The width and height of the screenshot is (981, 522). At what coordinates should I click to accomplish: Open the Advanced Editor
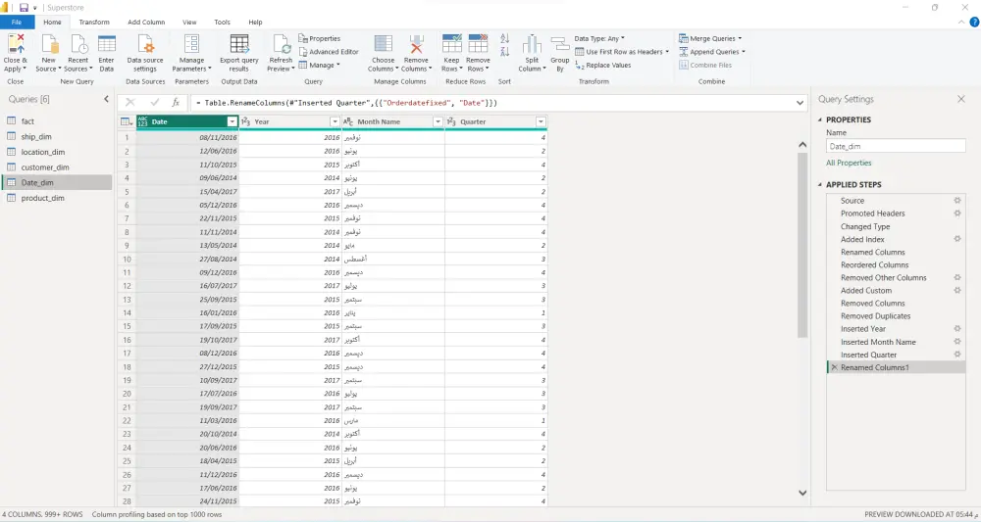(329, 52)
